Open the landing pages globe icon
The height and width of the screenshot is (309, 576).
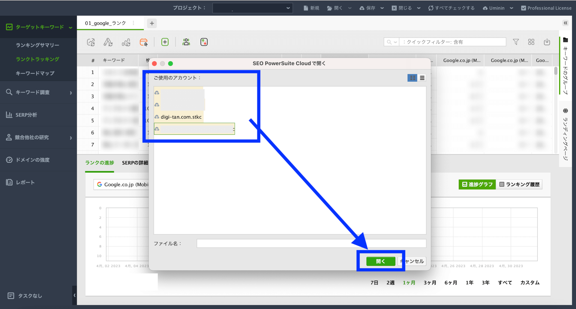pos(566,111)
